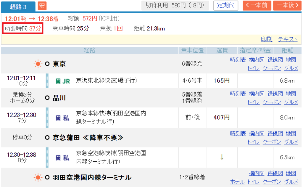303x188 pixels.
Task: Click the 4・6号車 boarding position cell
Action: tap(192, 81)
